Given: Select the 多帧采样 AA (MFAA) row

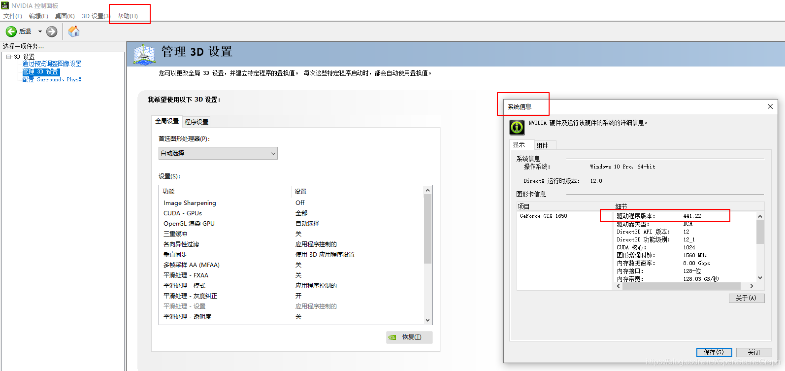Looking at the screenshot, I should (x=291, y=265).
